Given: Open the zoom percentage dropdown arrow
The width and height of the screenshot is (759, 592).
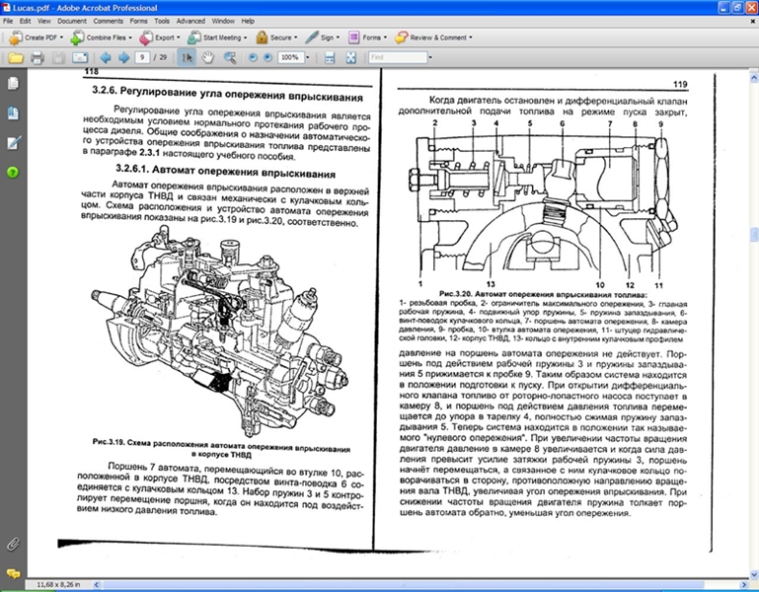Looking at the screenshot, I should (306, 58).
